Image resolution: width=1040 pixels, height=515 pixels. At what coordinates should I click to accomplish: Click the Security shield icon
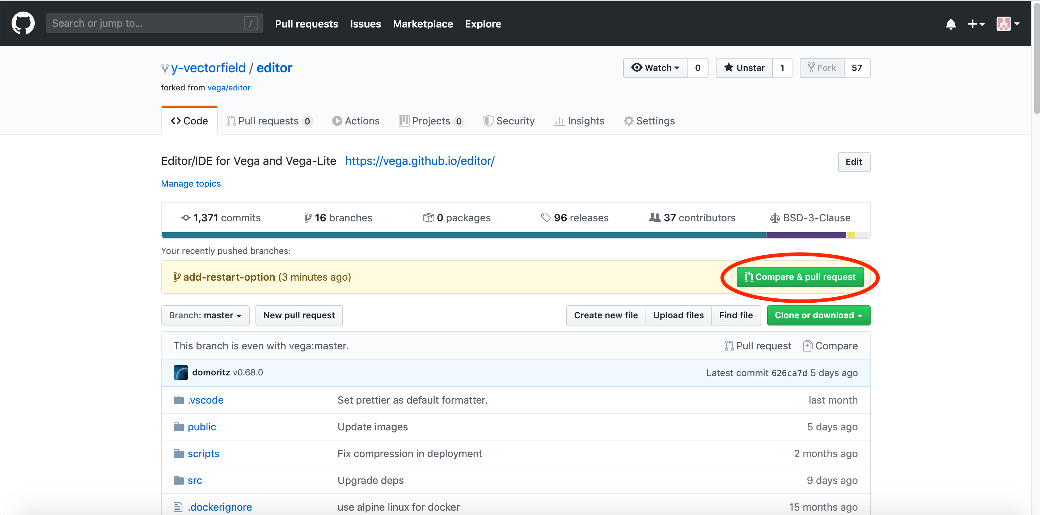click(488, 121)
